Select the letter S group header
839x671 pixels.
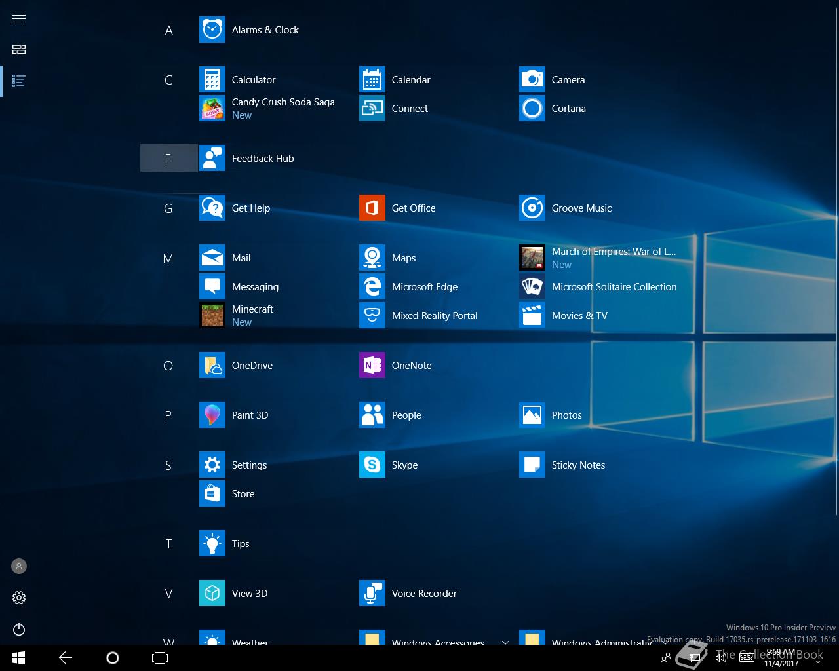click(168, 465)
